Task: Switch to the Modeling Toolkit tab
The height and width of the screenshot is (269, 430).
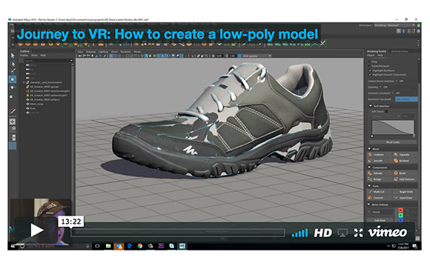Action: click(377, 51)
